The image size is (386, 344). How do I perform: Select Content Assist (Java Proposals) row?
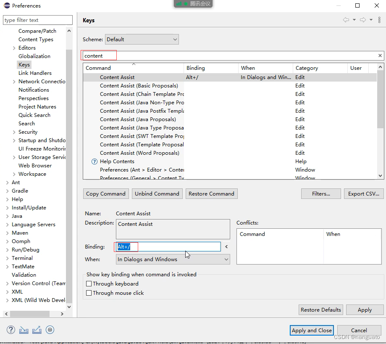point(230,119)
